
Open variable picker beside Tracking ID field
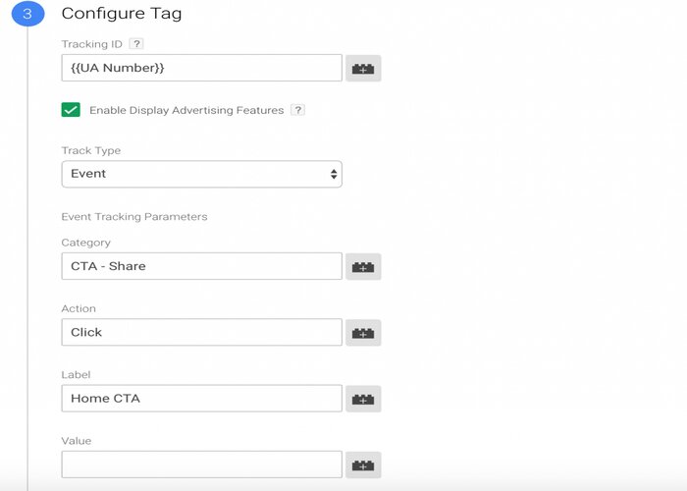pyautogui.click(x=363, y=69)
